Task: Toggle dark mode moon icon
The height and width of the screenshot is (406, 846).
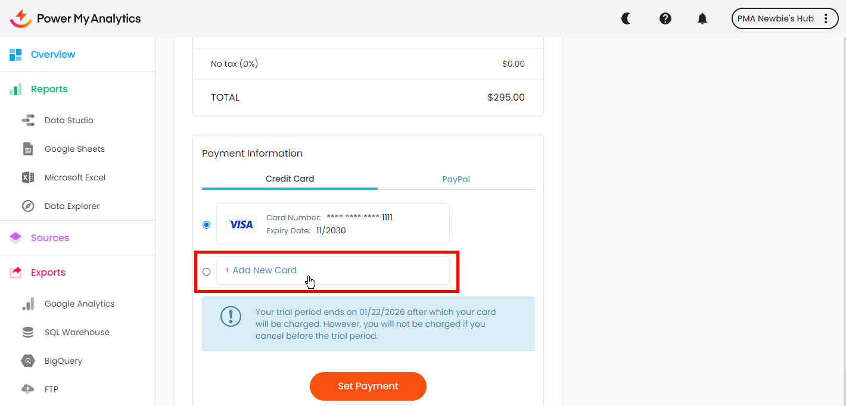Action: (626, 18)
